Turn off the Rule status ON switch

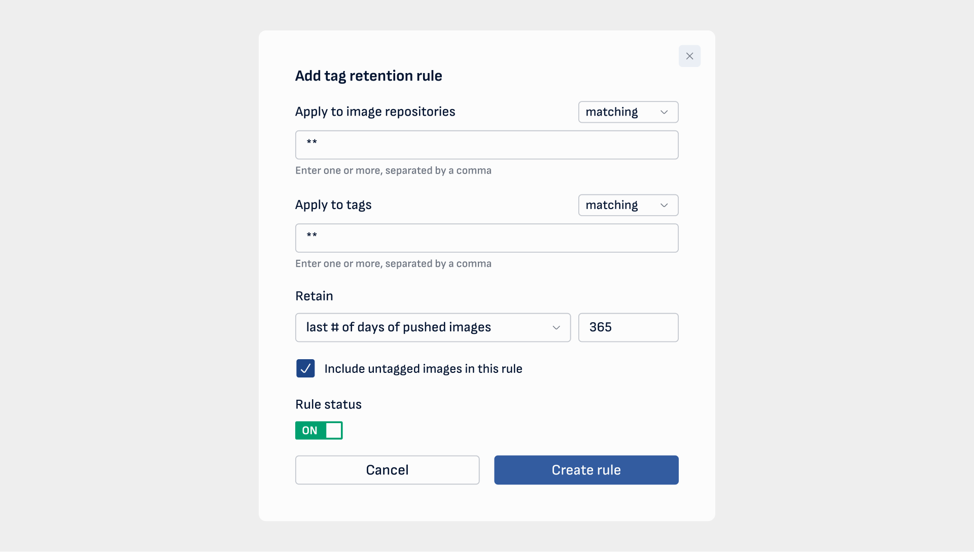(x=319, y=431)
